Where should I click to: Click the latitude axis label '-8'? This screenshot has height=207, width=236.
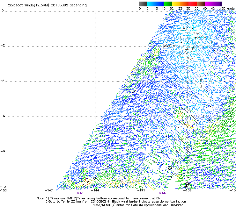(3, 151)
